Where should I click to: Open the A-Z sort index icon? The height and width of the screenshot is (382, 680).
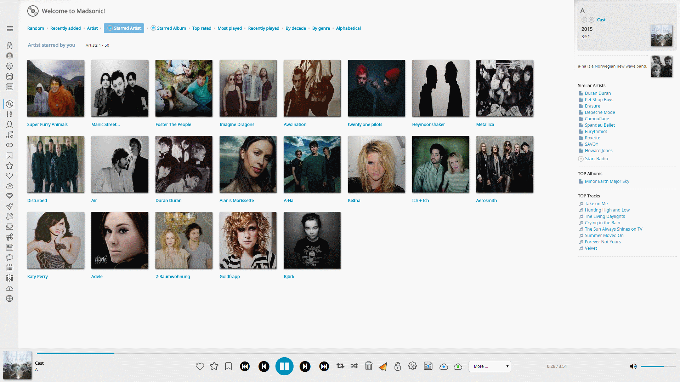click(x=10, y=114)
